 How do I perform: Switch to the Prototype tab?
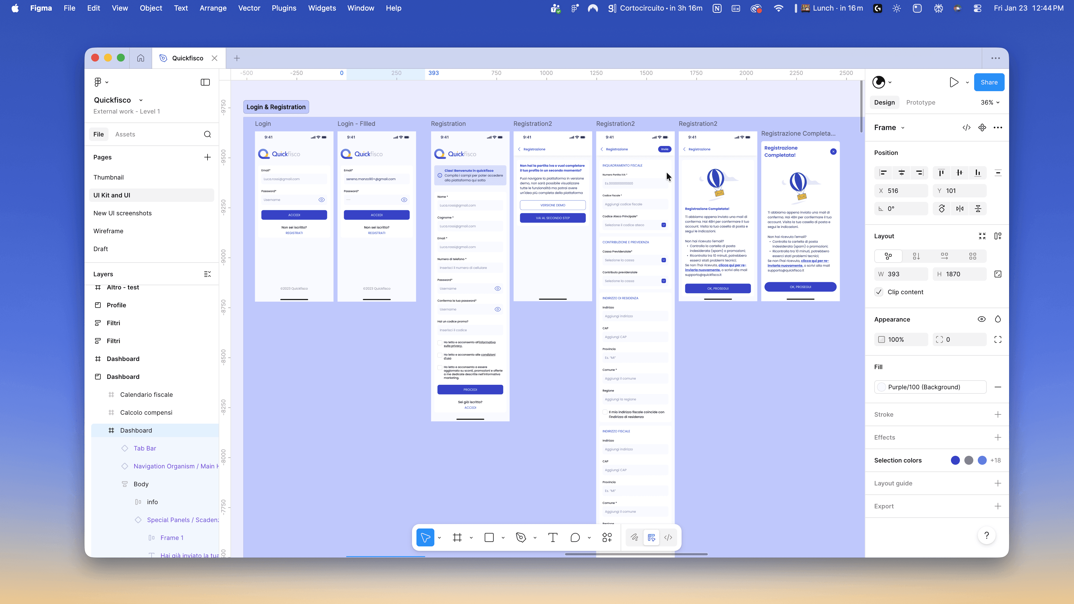(x=920, y=103)
